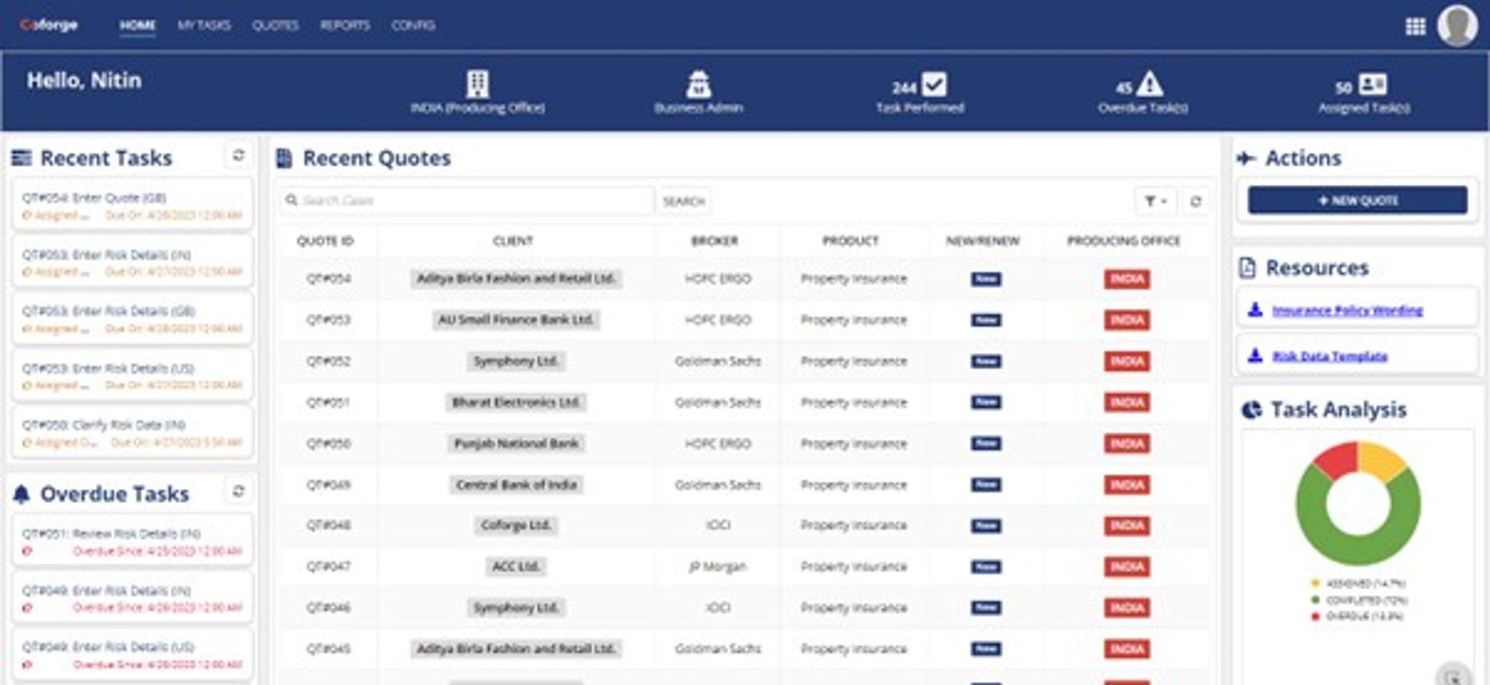Click JP Morgan broker cell
Image resolution: width=1490 pixels, height=685 pixels.
coord(717,566)
